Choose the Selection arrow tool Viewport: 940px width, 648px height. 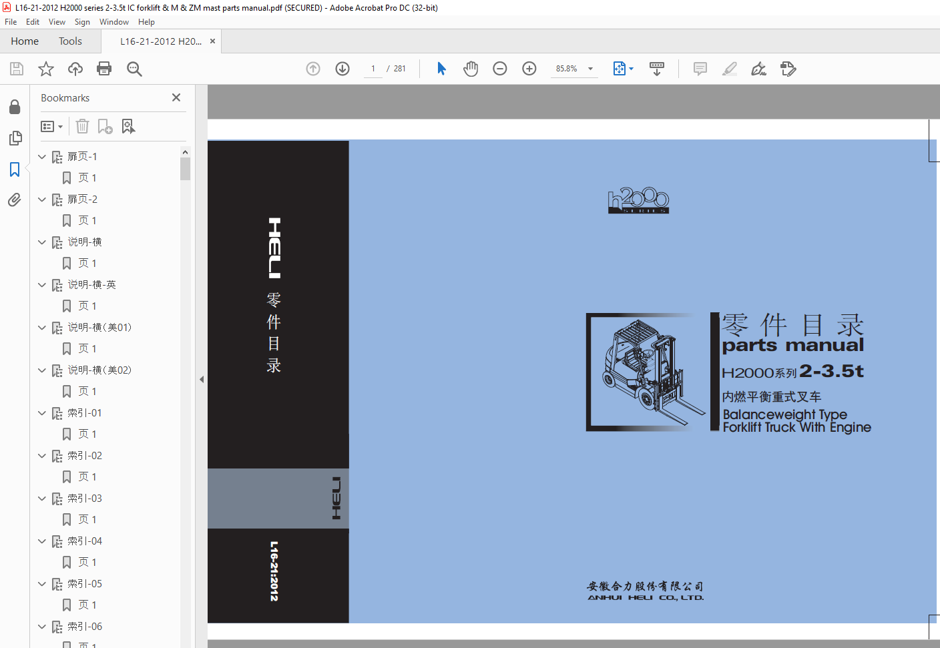(x=441, y=69)
